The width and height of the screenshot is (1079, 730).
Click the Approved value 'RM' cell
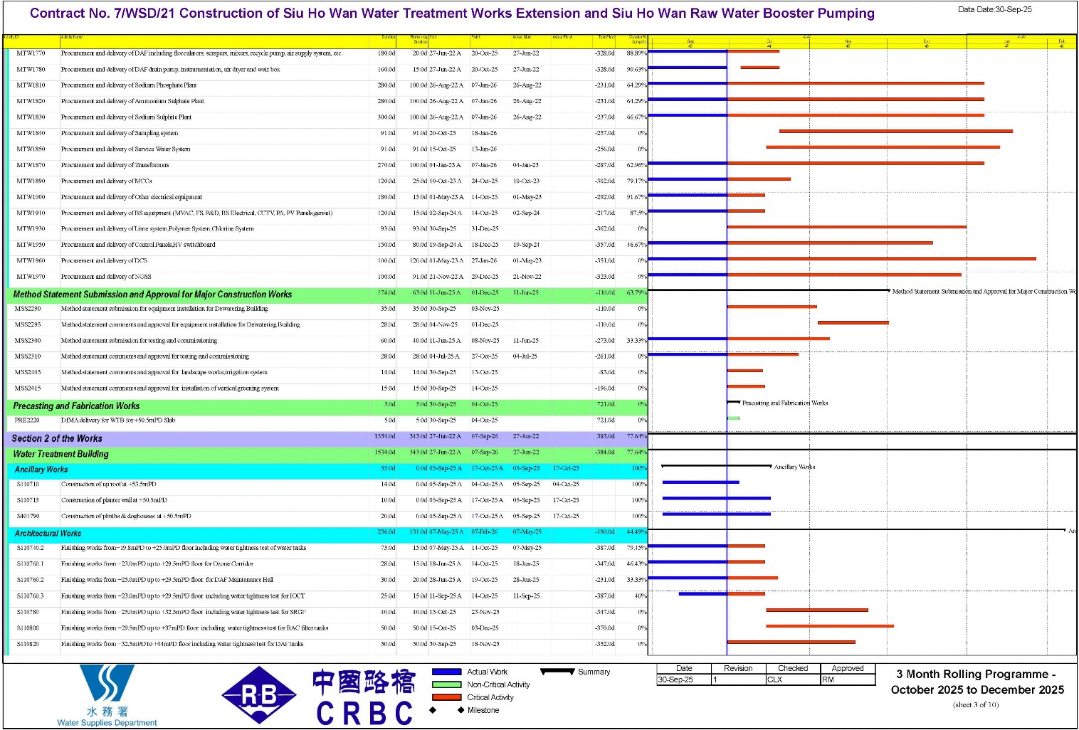(x=848, y=679)
